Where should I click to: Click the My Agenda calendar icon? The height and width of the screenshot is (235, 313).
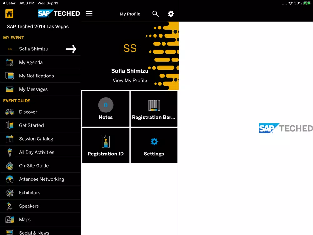click(10, 63)
